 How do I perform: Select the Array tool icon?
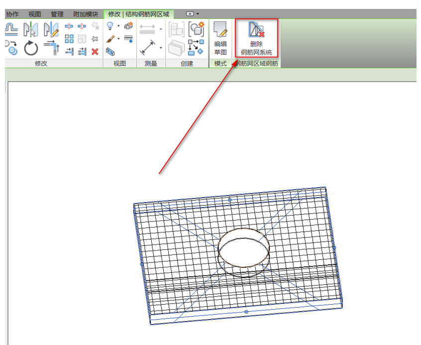click(x=69, y=39)
